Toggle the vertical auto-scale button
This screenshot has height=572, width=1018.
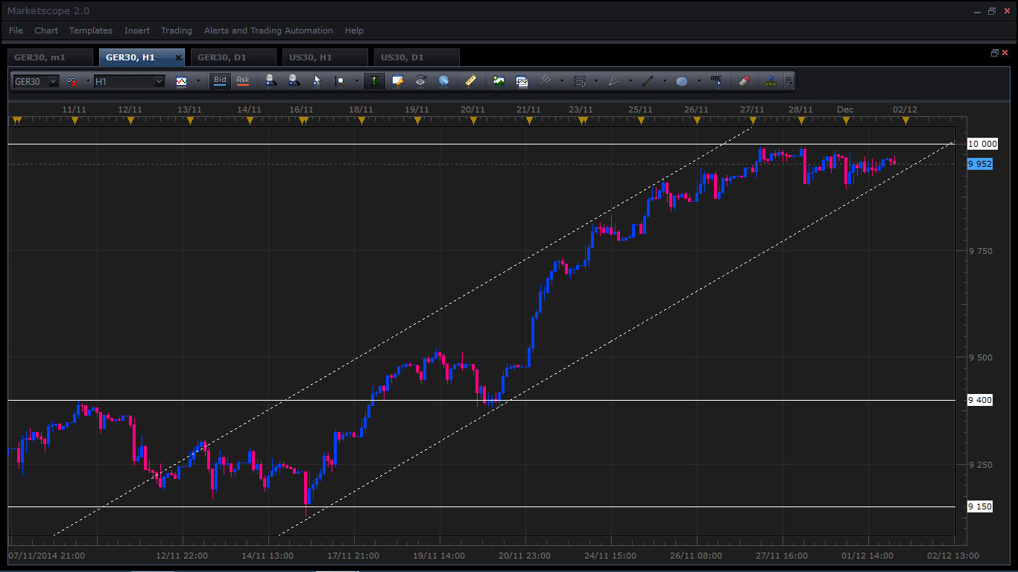click(x=374, y=80)
